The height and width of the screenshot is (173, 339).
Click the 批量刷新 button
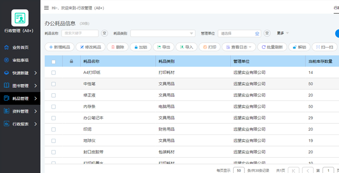[x=272, y=47]
